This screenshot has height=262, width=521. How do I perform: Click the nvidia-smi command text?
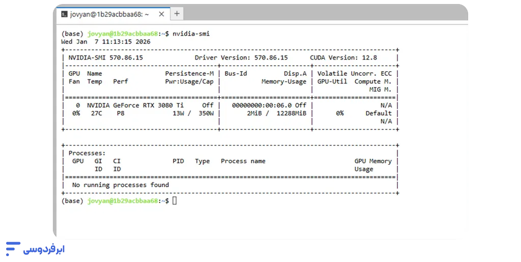(x=191, y=34)
